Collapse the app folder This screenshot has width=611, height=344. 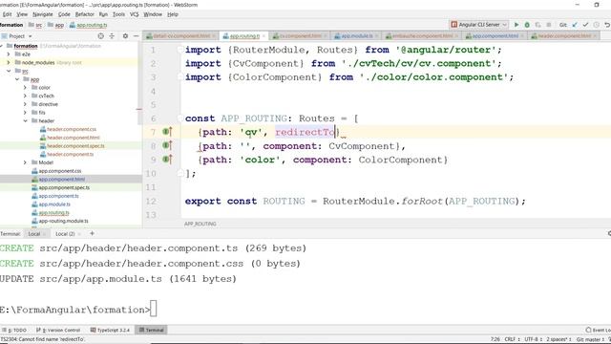17,79
